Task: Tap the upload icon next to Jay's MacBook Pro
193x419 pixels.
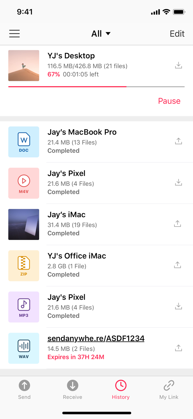Action: point(178,141)
